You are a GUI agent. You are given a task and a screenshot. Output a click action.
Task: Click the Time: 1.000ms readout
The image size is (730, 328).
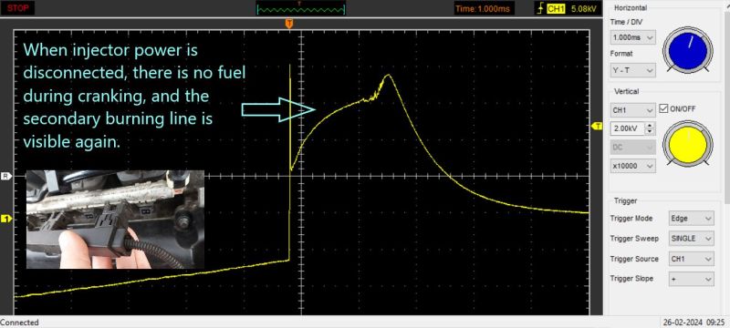click(x=484, y=9)
